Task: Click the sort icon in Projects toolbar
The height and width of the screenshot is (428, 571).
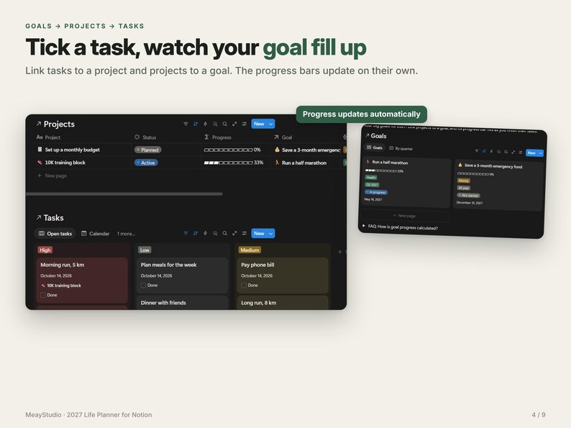Action: (196, 124)
